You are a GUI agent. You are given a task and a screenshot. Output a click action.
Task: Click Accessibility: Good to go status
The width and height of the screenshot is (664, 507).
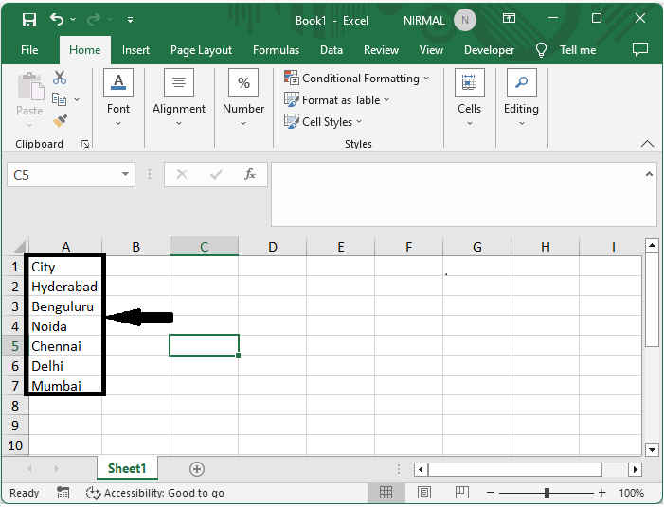155,493
